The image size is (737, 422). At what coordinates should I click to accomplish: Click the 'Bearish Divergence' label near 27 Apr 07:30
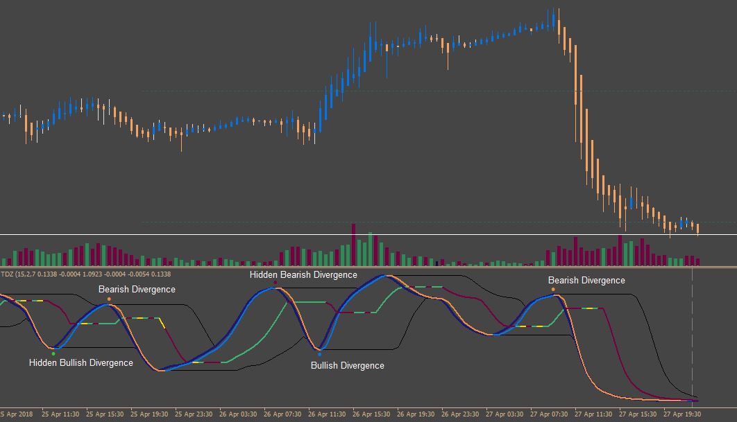(586, 280)
